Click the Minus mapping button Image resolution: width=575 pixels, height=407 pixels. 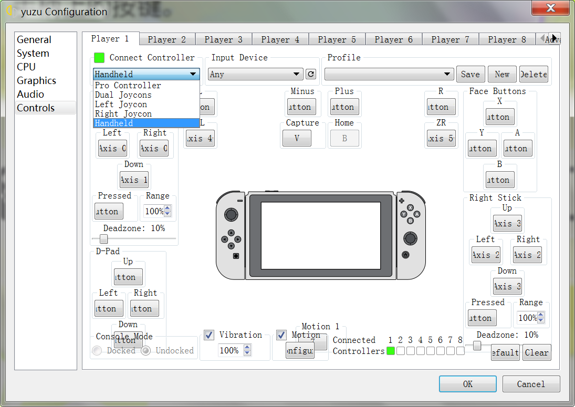tap(301, 107)
